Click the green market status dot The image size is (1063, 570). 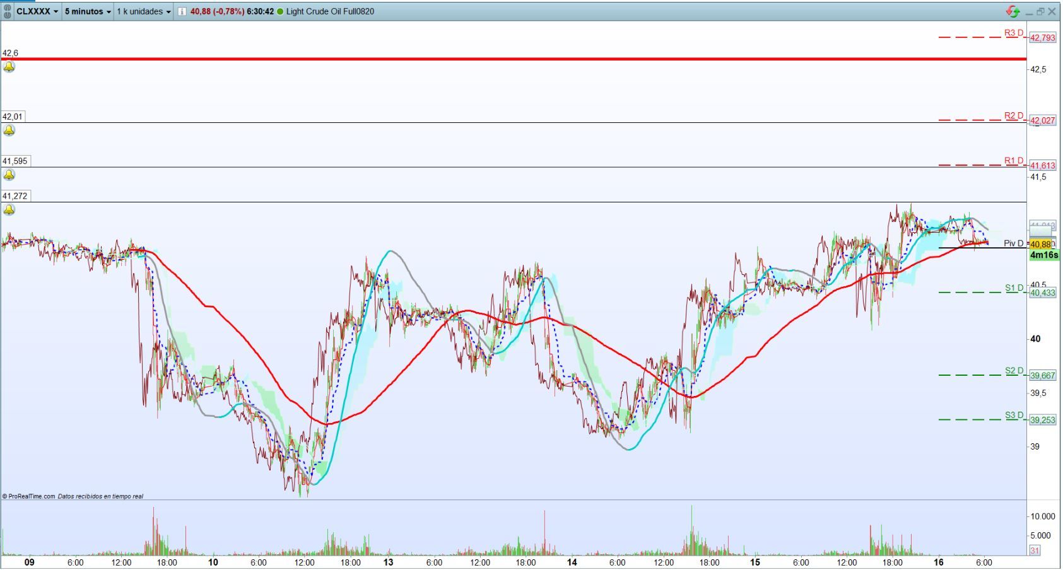pyautogui.click(x=280, y=11)
